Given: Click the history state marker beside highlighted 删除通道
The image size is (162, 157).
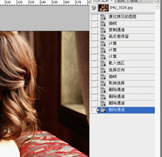Looking at the screenshot, I should coord(98,110).
